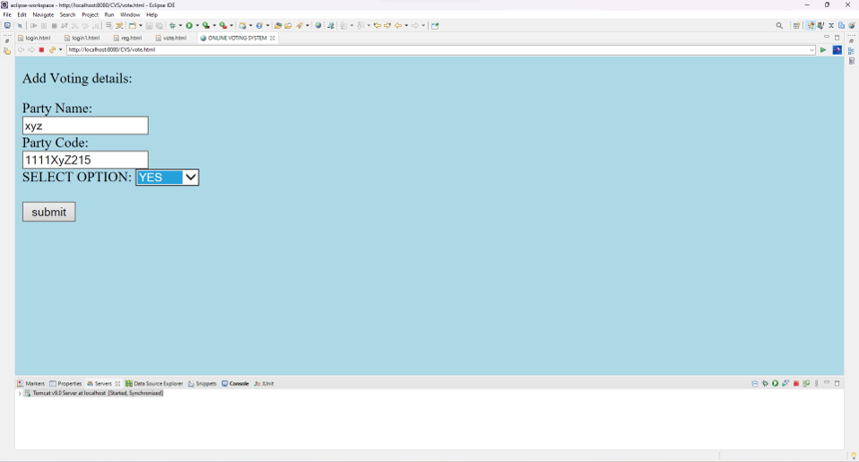859x462 pixels.
Task: Open the Run menu
Action: point(109,14)
